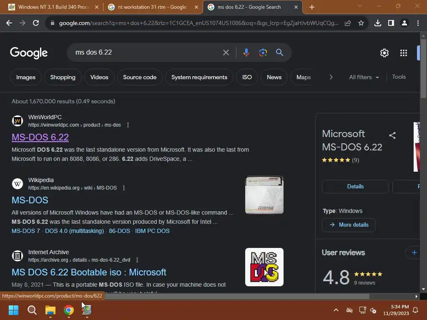
Task: Open the Tools options
Action: click(399, 77)
